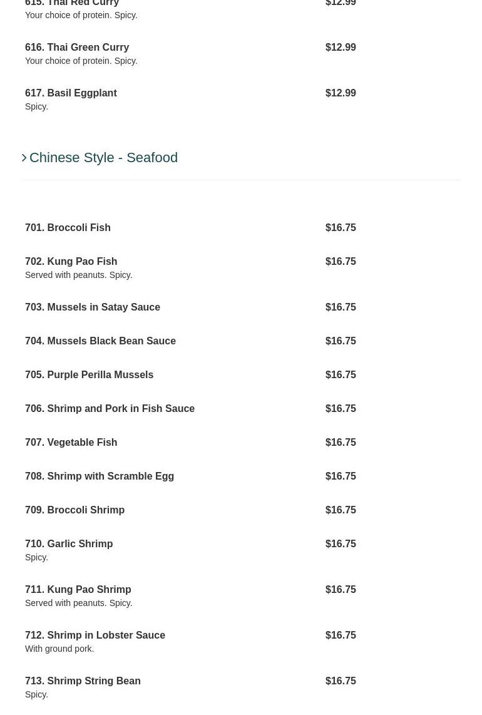Screen dimensions: 482x715
Task: Choose 706. Shrimp and Pork in Fish Sauce
Action: pos(110,409)
